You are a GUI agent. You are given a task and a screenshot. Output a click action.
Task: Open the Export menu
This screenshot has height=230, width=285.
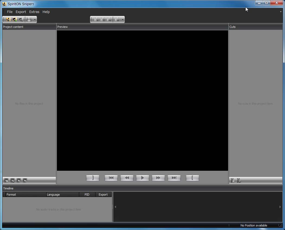tap(21, 12)
